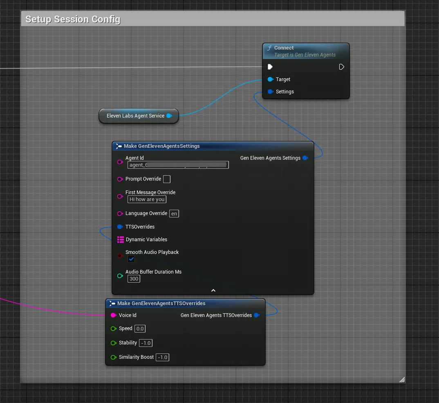Select the Make GenElevenAgentsSettings node header
The image size is (439, 403).
(x=213, y=146)
